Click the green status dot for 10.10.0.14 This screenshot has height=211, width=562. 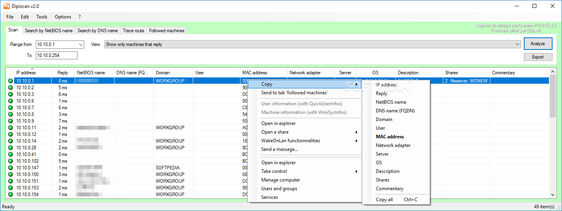click(x=10, y=141)
